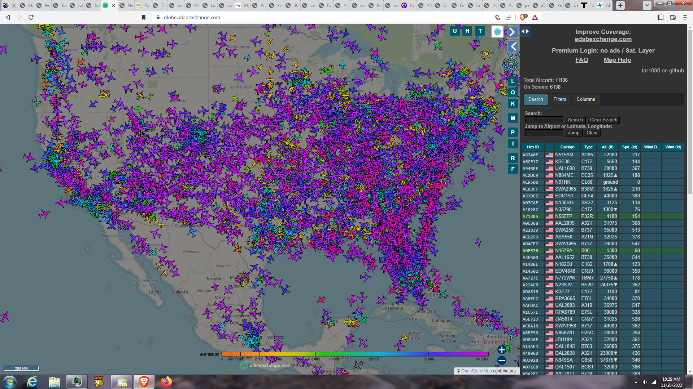This screenshot has height=389, width=693.
Task: Open Brave Wallet icon
Action: pos(673,17)
